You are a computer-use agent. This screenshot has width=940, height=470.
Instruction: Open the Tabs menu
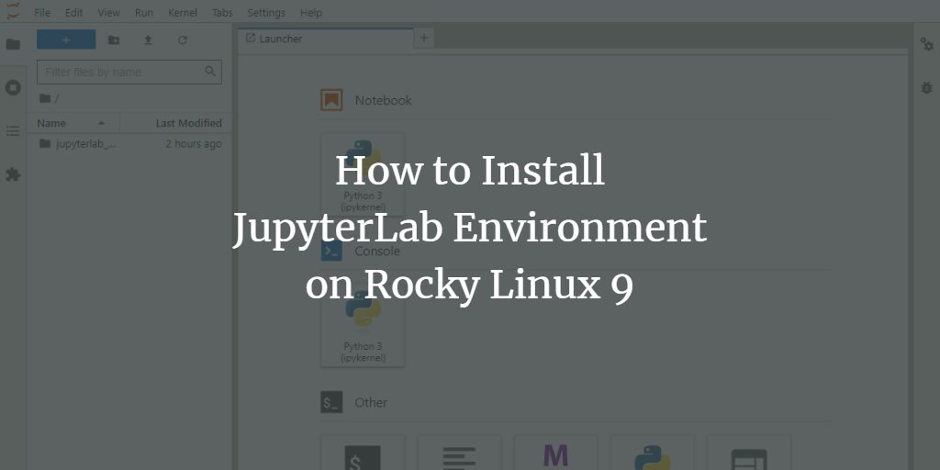click(222, 13)
